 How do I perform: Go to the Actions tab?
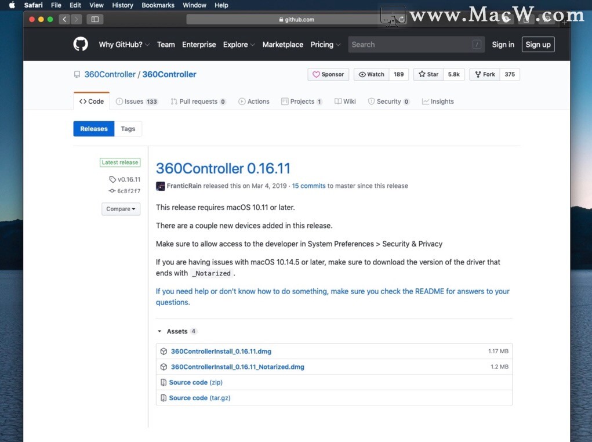254,102
